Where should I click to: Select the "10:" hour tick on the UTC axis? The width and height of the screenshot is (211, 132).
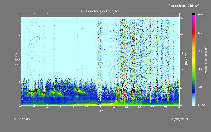(x=87, y=107)
